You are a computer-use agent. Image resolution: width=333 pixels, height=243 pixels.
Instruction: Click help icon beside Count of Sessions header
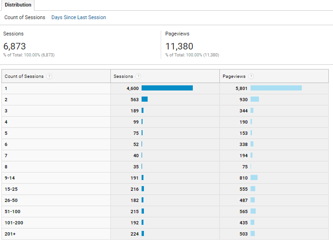coord(49,76)
